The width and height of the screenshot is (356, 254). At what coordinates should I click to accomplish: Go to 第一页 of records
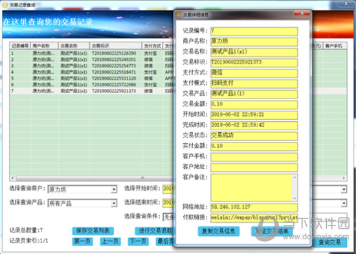[x=82, y=241]
